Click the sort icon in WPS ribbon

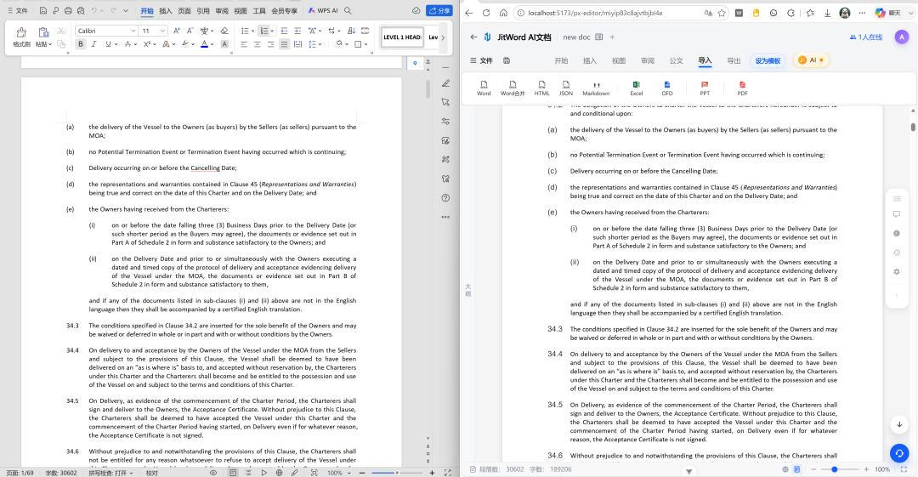pos(351,31)
